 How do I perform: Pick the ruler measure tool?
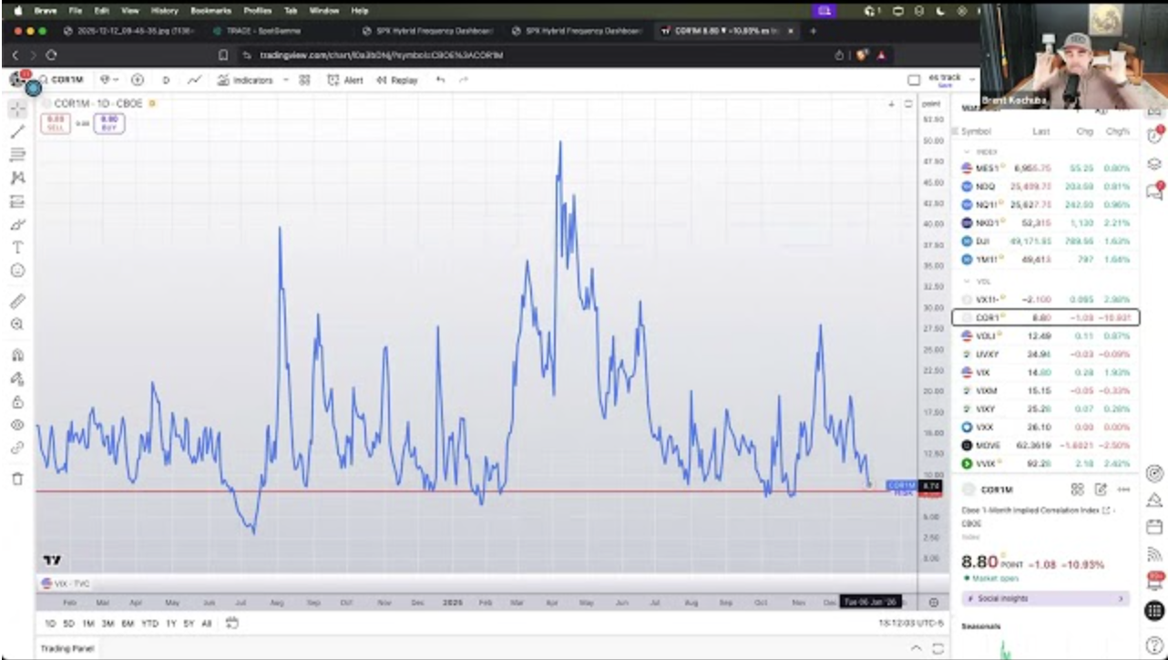click(17, 301)
